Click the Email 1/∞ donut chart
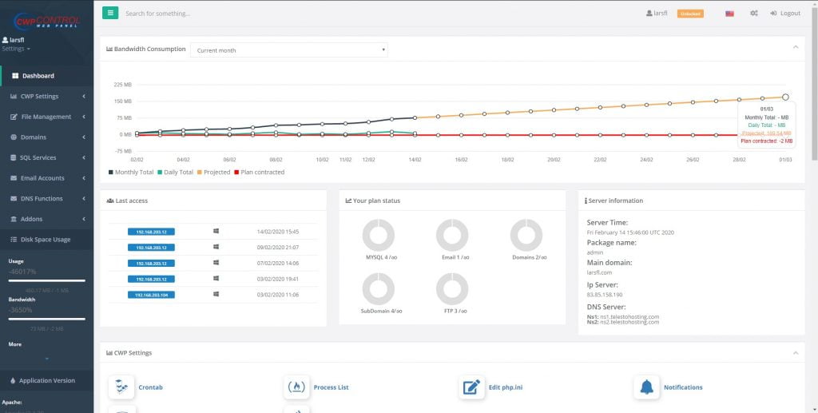 click(x=452, y=235)
